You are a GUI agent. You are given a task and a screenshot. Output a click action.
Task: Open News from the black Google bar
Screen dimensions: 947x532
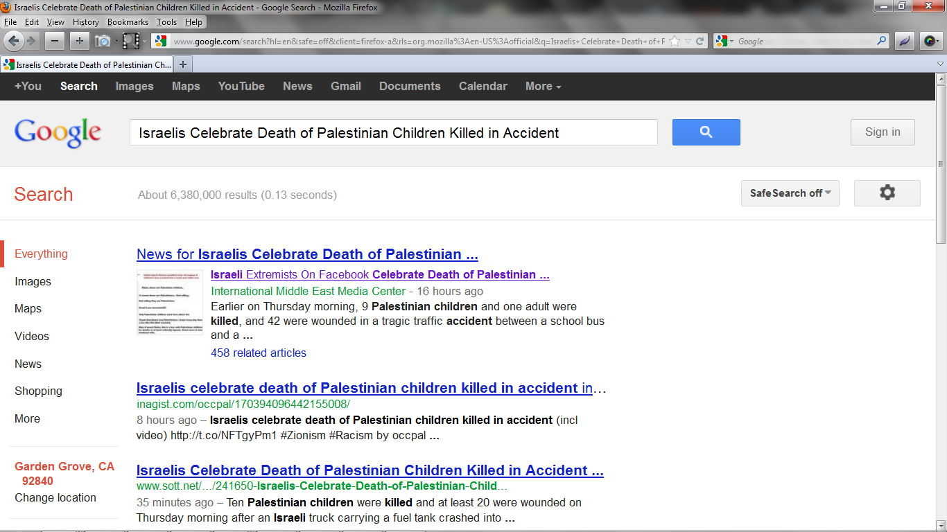[x=297, y=87]
